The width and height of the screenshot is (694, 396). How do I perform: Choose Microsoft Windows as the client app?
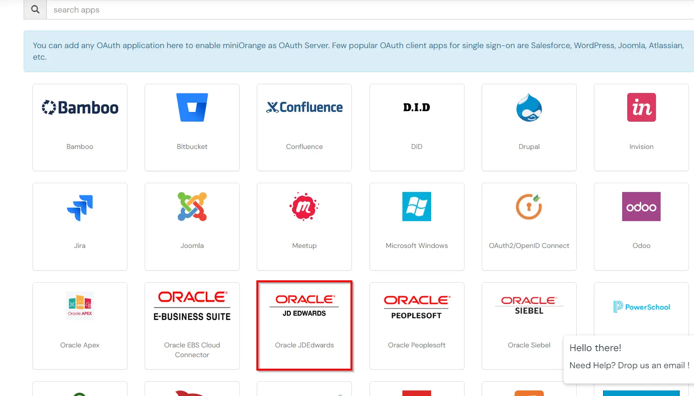click(x=417, y=227)
